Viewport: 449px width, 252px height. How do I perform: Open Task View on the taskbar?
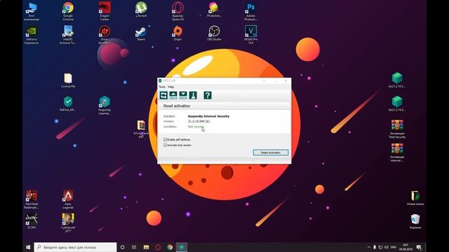pyautogui.click(x=134, y=247)
